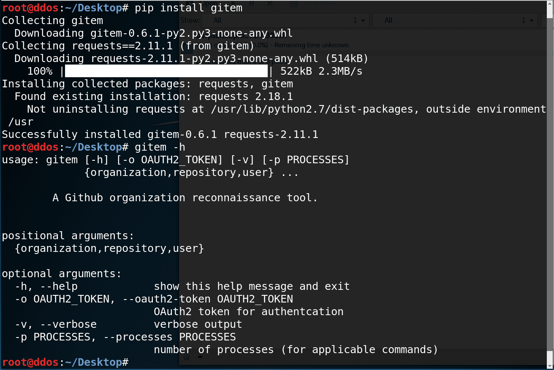Click '{organization,repository,user}' under positional arguments
This screenshot has width=554, height=370.
pos(109,248)
